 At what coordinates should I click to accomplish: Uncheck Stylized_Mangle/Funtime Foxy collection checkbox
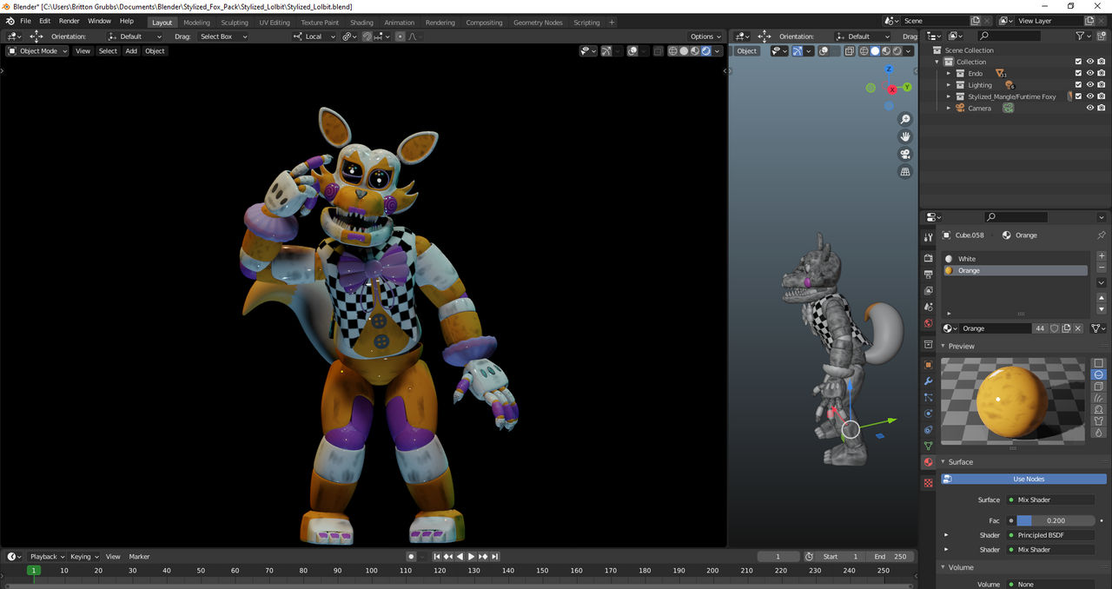[x=1078, y=96]
